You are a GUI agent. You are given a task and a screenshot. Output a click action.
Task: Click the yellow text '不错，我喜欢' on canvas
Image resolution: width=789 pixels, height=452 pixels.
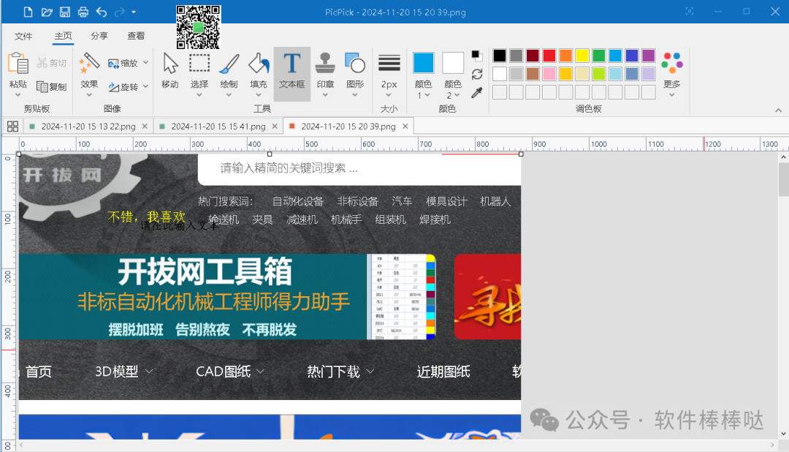pos(146,216)
